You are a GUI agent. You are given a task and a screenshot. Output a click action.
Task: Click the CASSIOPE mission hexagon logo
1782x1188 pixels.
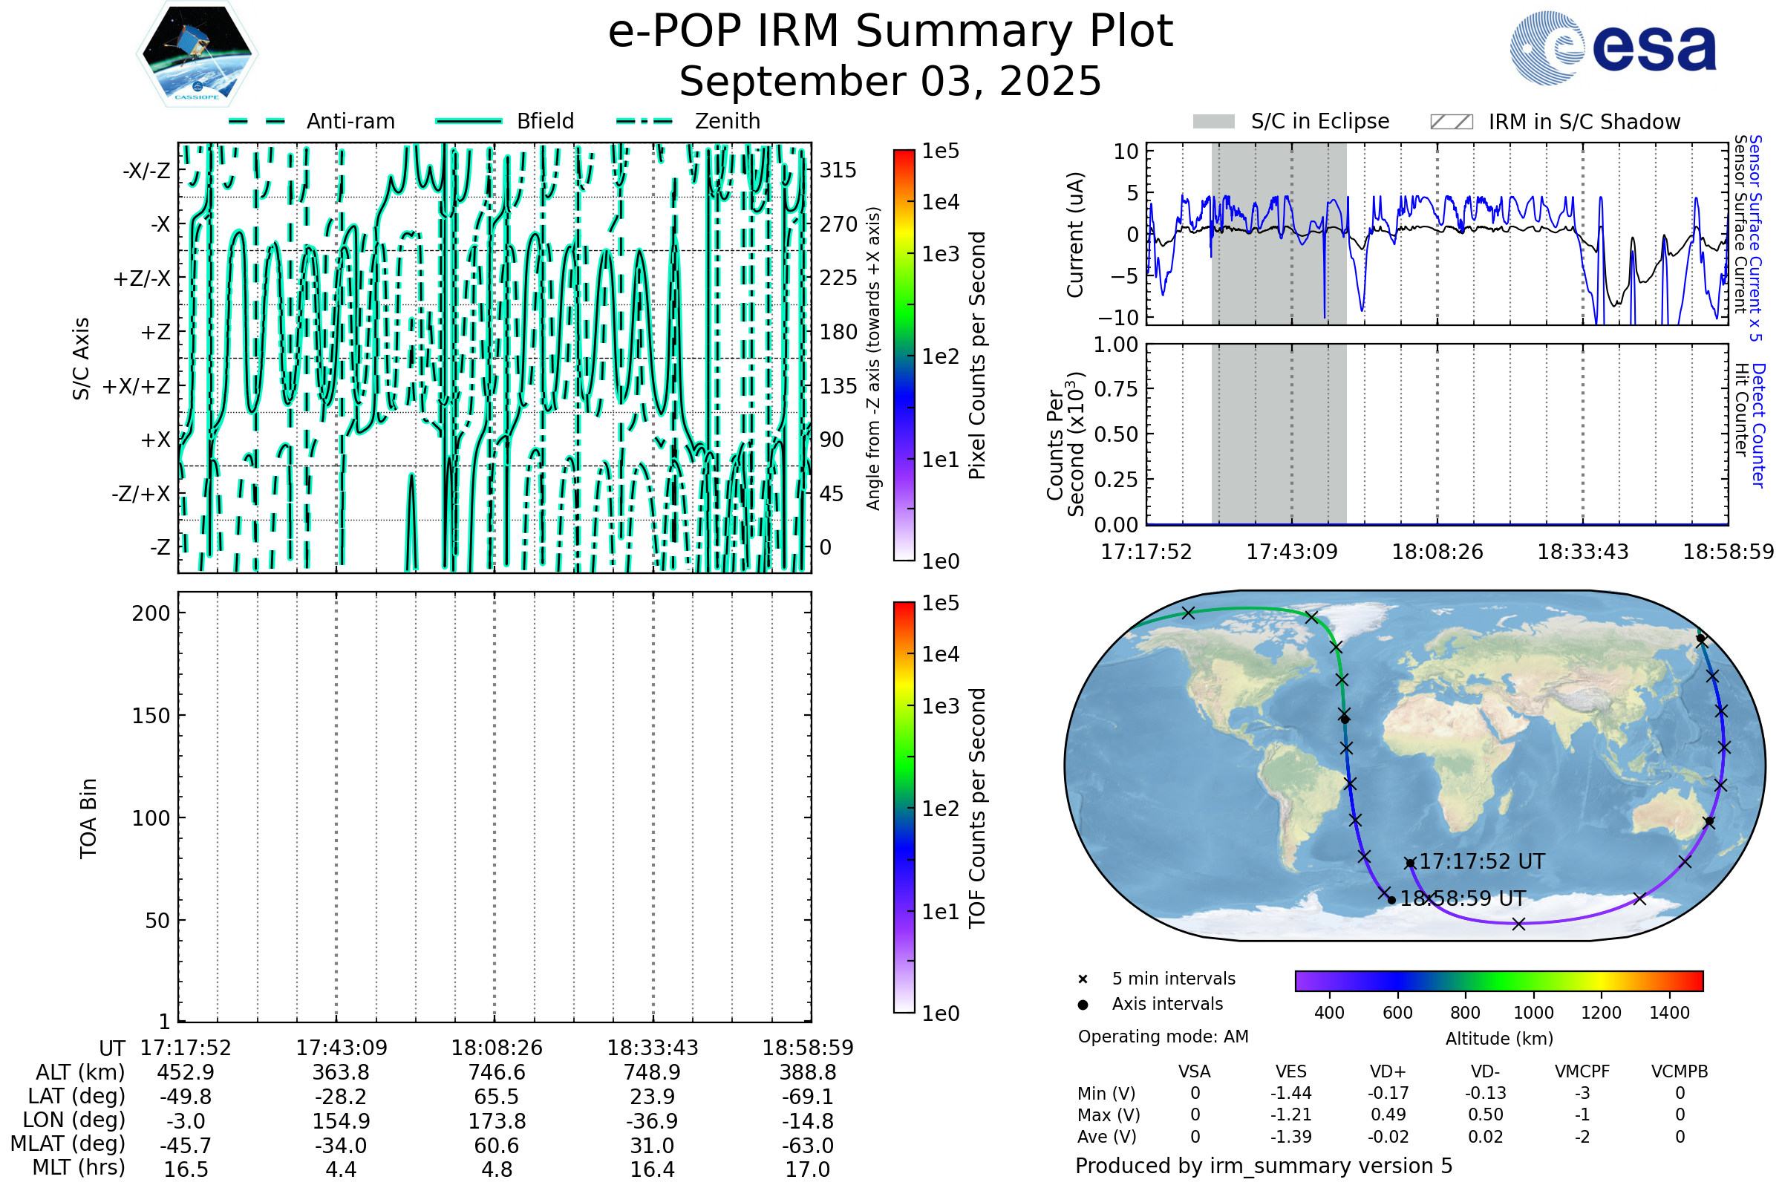point(197,54)
